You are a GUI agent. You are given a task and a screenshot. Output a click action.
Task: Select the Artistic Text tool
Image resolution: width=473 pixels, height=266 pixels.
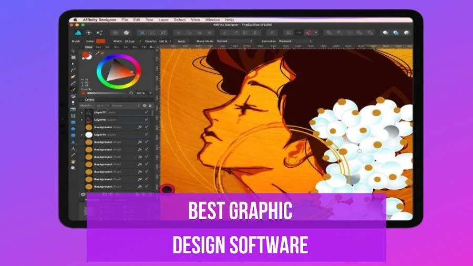[73, 149]
